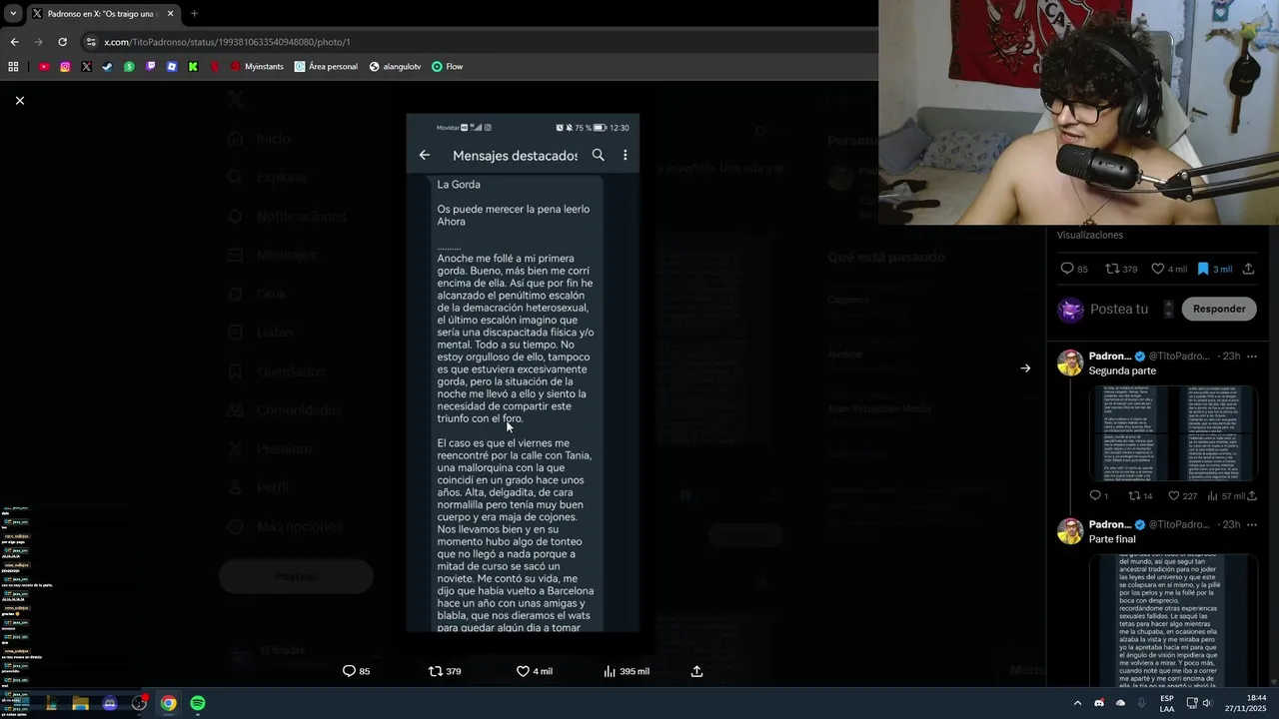The image size is (1279, 719).
Task: Open replies via the 85 comments icon under photo
Action: tap(357, 671)
